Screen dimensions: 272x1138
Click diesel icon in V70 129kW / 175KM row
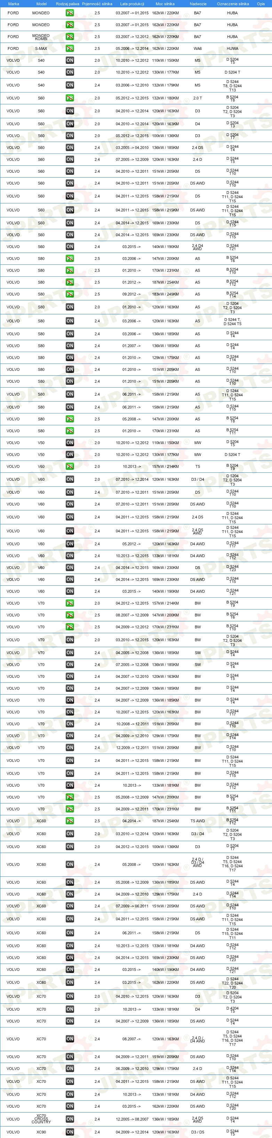70,736
